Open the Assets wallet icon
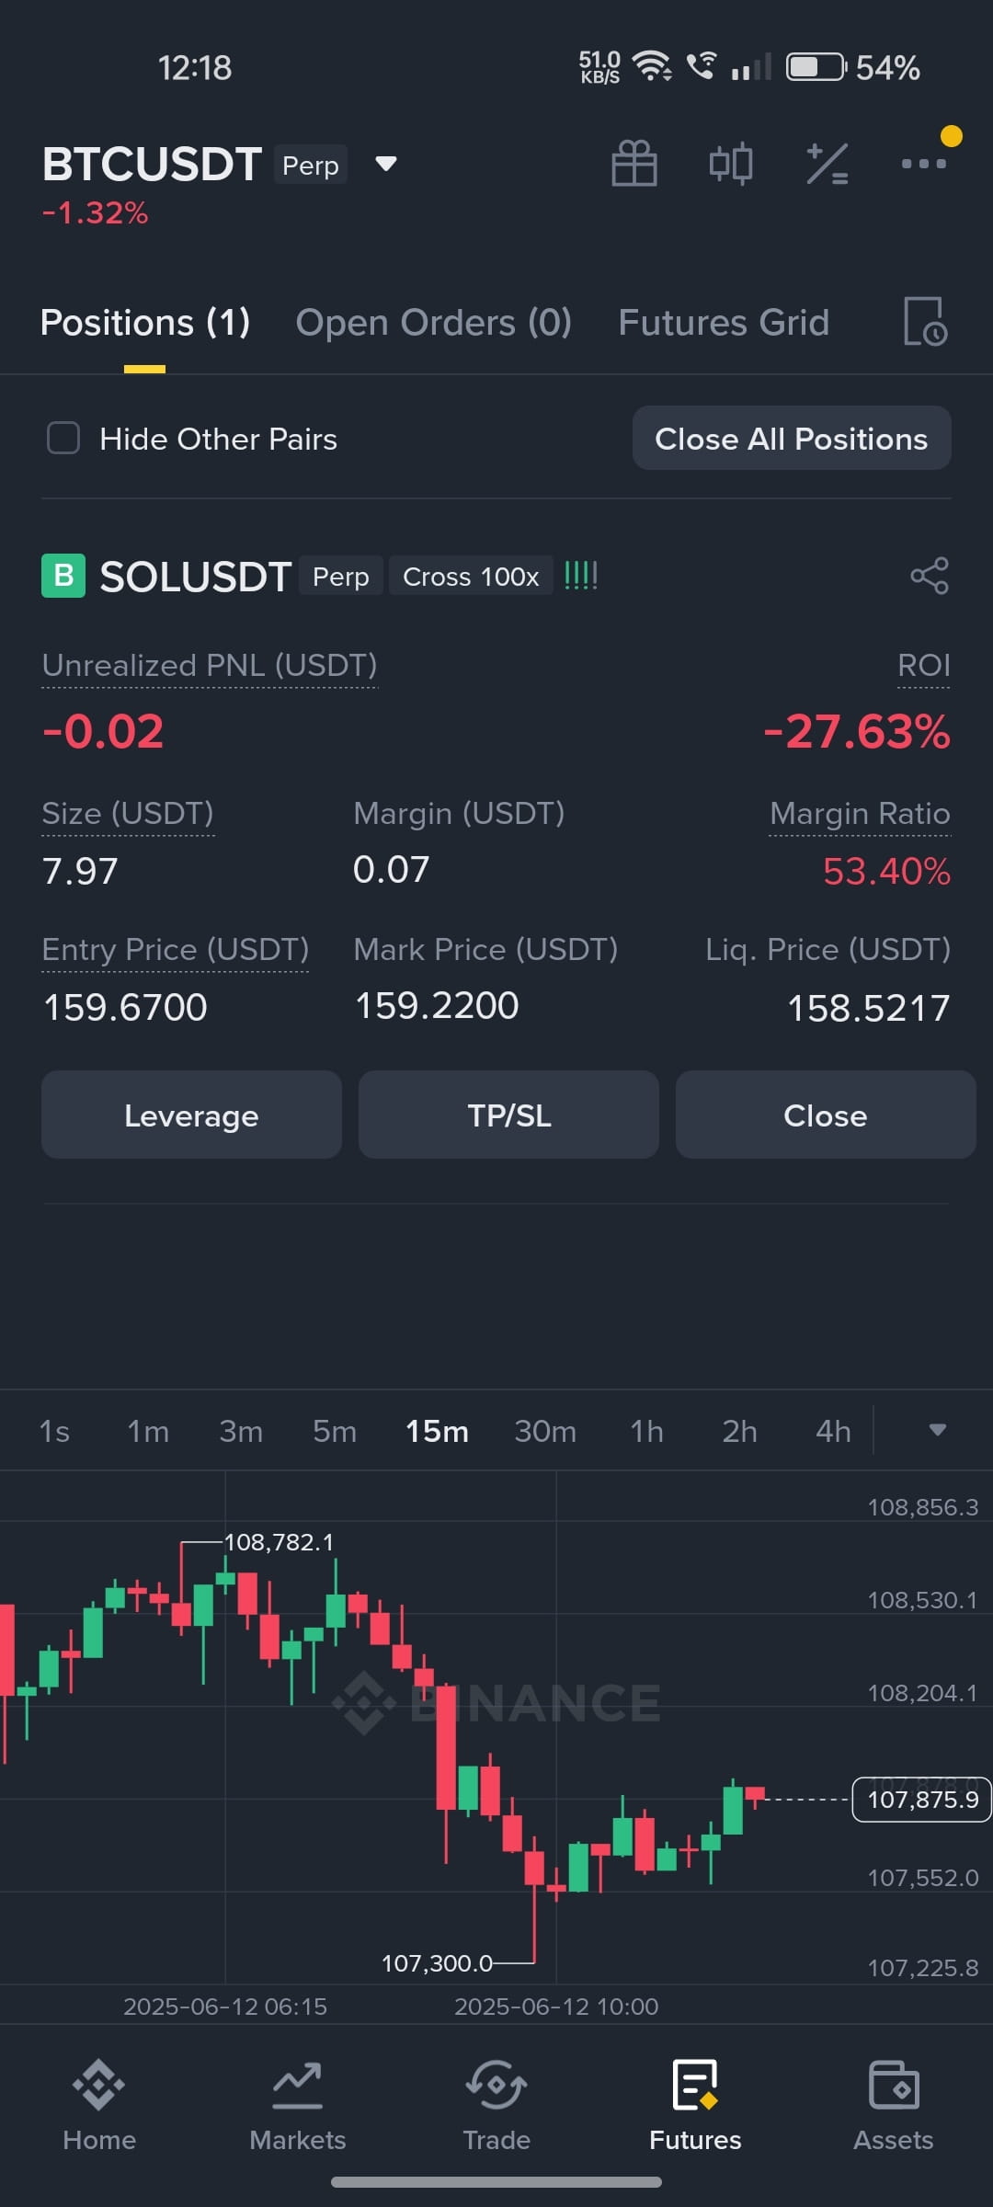Image resolution: width=993 pixels, height=2207 pixels. [894, 2085]
